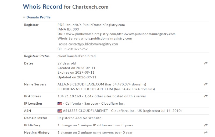Click the 104.21.18.163 IP address value
Image resolution: width=215 pixels, height=137 pixels.
point(69,96)
